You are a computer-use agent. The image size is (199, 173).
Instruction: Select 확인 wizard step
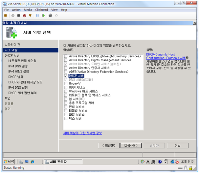click(x=8, y=98)
